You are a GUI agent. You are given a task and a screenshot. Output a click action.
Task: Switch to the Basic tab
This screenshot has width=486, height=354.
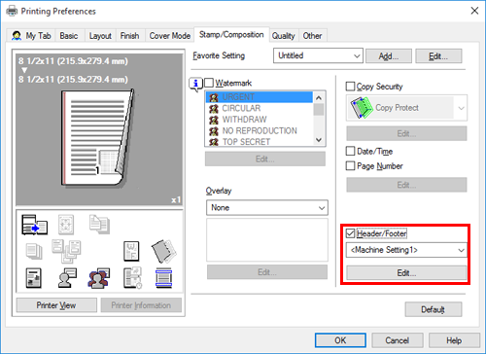[69, 36]
